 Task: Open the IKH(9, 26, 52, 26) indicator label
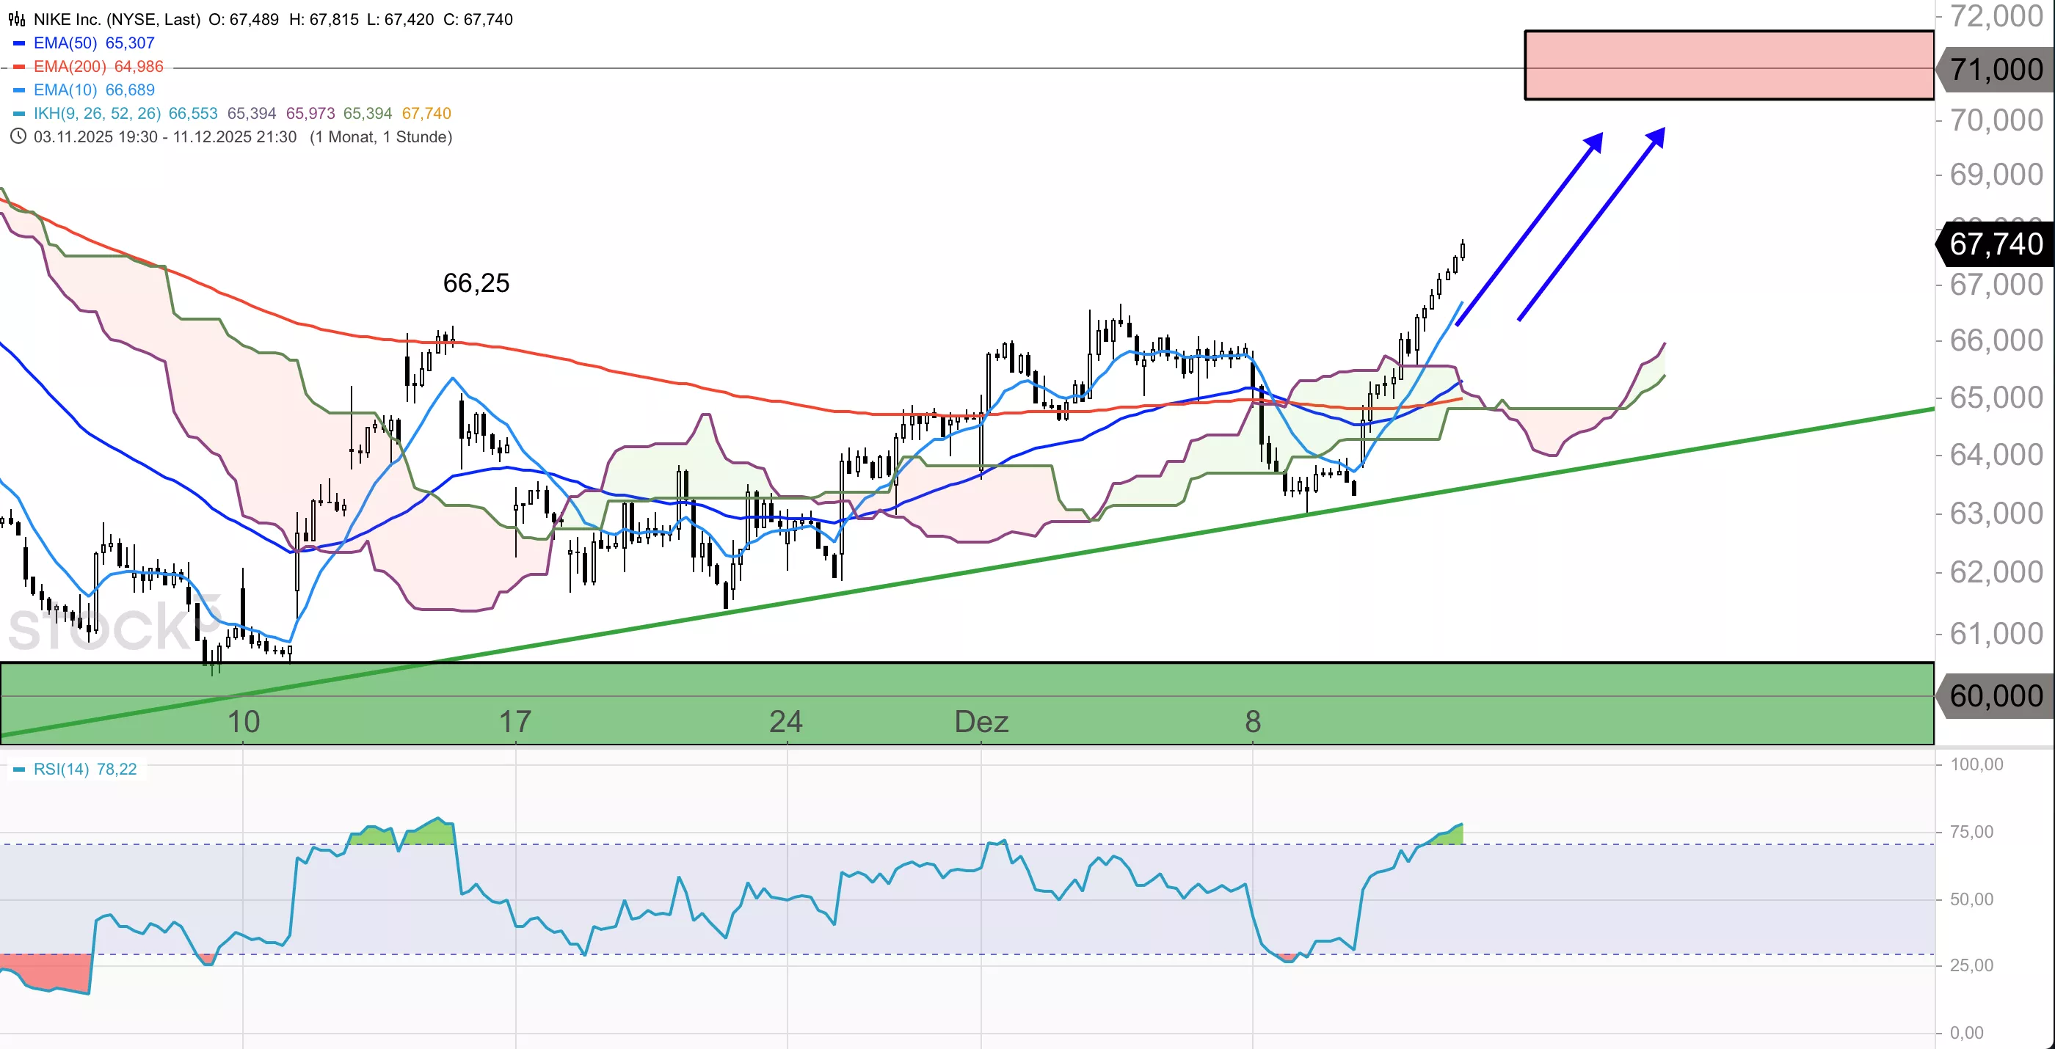tap(97, 113)
